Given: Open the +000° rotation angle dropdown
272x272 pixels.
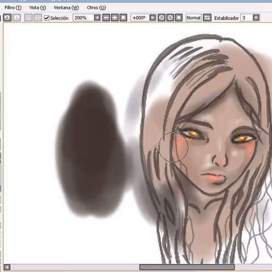Looking at the screenshot, I should tap(153, 18).
